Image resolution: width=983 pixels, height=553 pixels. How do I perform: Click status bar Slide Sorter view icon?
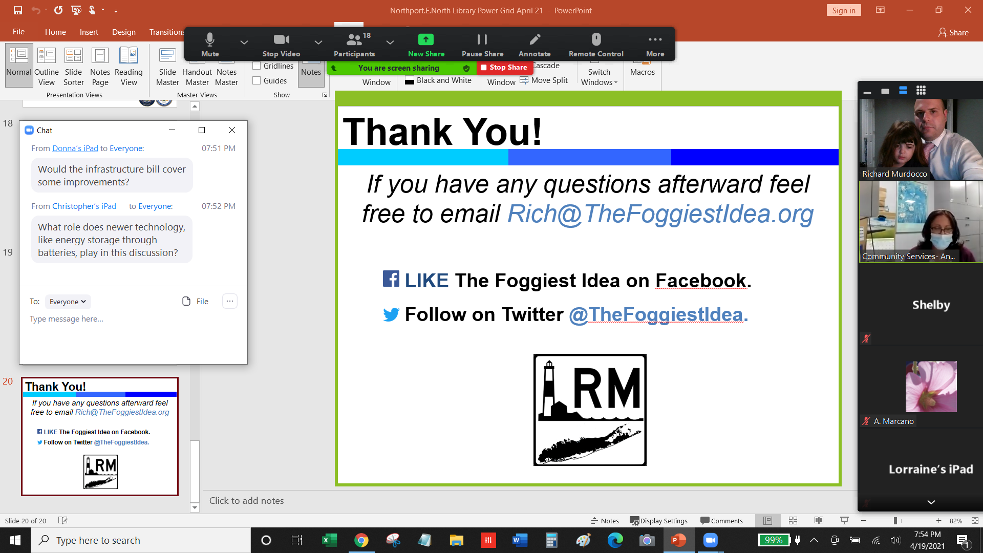click(x=793, y=521)
